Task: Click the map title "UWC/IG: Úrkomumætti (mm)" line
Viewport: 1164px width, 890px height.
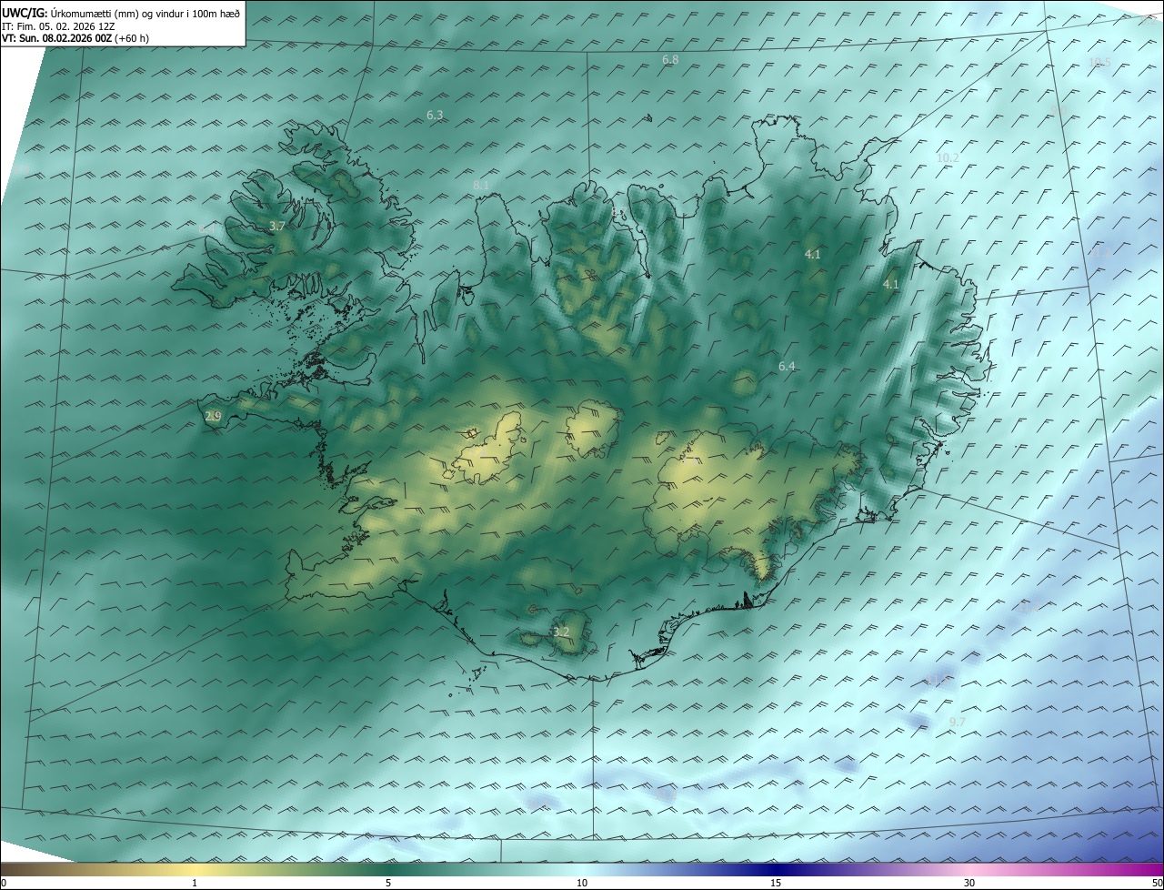Action: (121, 13)
